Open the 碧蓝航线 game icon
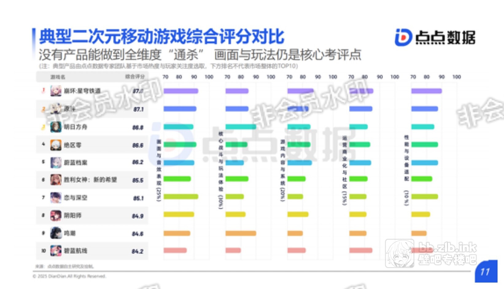 coord(56,251)
